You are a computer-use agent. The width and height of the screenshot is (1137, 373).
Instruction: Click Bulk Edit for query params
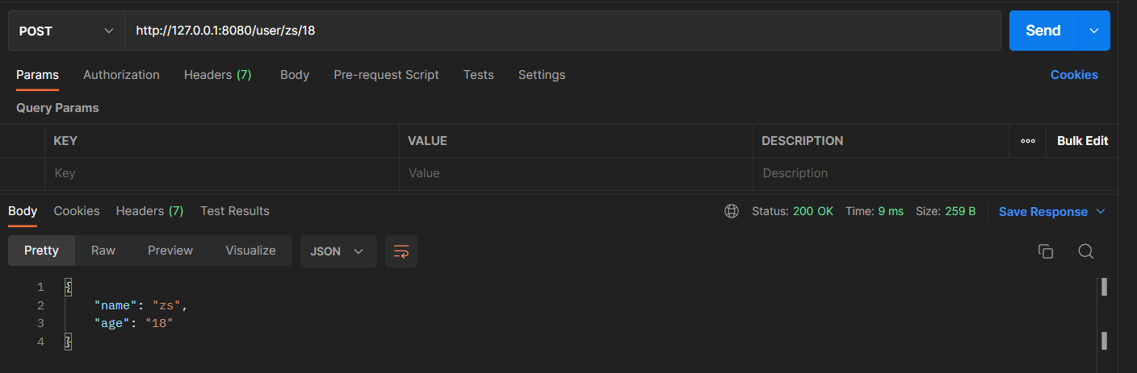click(1082, 141)
